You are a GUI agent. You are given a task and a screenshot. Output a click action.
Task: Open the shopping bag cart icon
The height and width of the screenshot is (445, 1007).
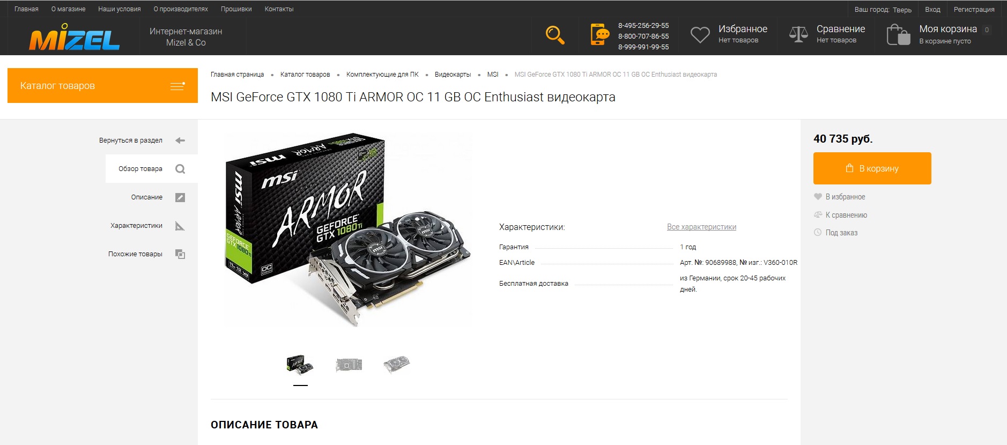[898, 35]
